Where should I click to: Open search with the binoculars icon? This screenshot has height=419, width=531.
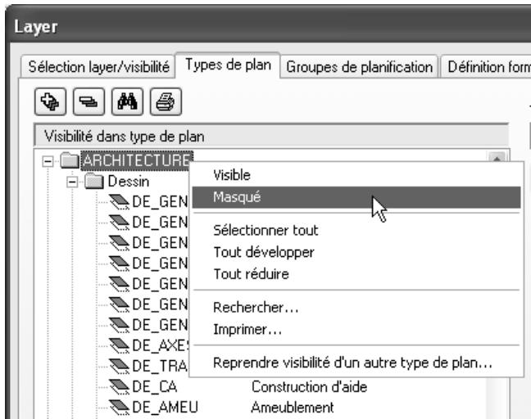(127, 101)
